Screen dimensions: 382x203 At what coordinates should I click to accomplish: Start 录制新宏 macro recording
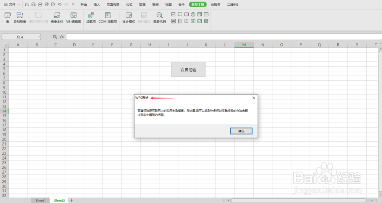pos(20,18)
